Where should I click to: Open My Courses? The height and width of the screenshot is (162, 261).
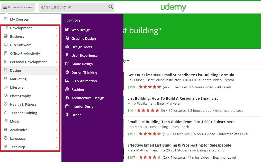19,19
